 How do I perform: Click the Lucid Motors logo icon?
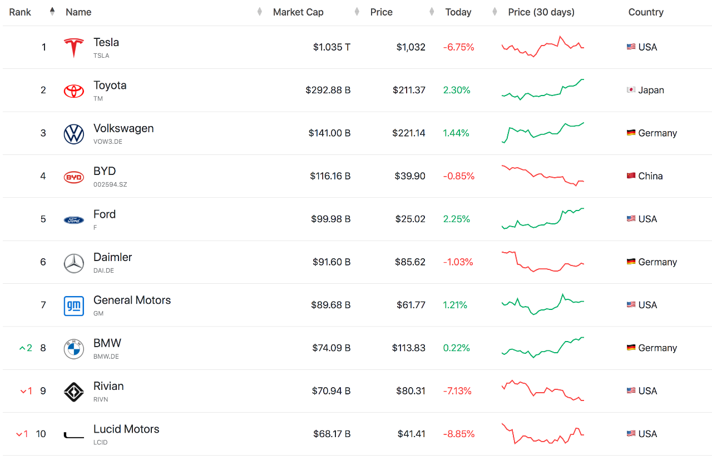[73, 435]
